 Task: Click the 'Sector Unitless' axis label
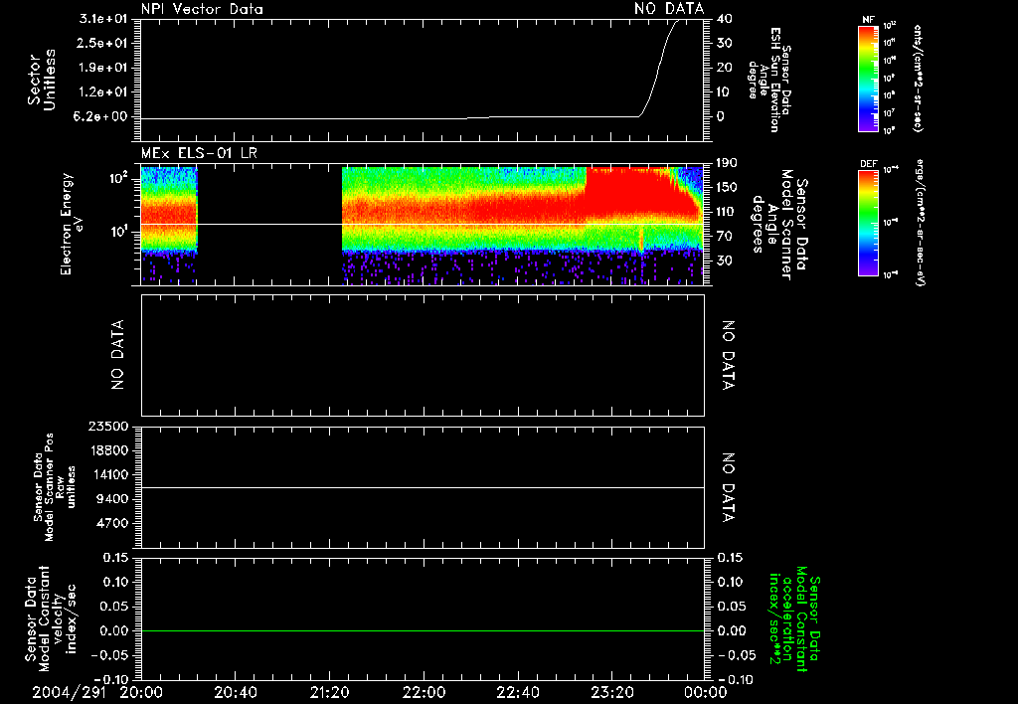42,80
